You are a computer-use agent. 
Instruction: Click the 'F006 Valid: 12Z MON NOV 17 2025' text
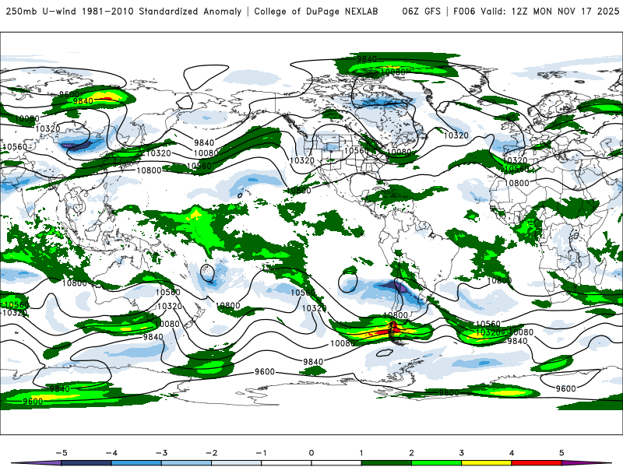pos(537,12)
